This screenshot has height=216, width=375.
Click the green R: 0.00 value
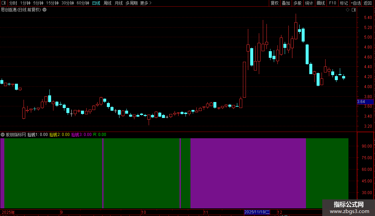[x=100, y=135]
